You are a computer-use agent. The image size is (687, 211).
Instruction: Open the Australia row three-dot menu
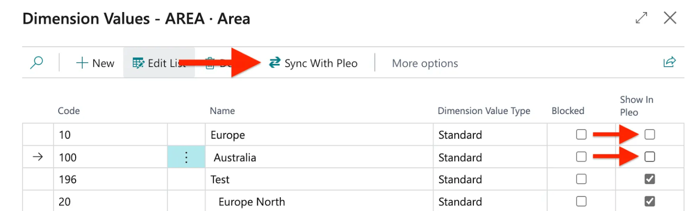tap(186, 157)
